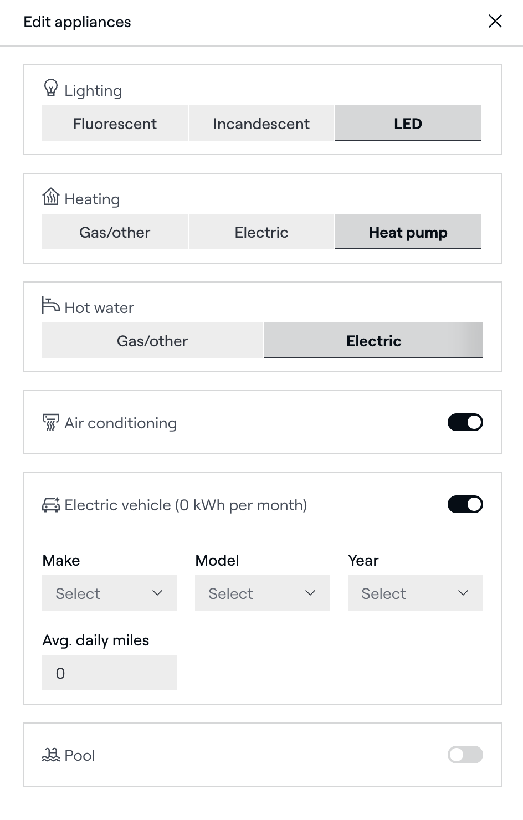This screenshot has width=523, height=820.
Task: Turn off the Air conditioning toggle
Action: point(465,423)
